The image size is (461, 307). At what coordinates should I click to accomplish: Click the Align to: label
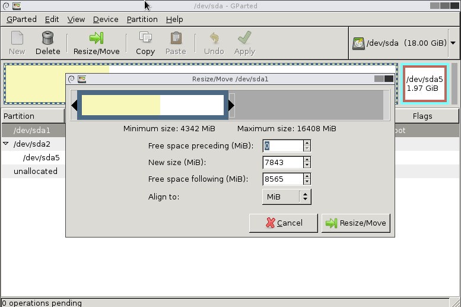click(x=164, y=197)
